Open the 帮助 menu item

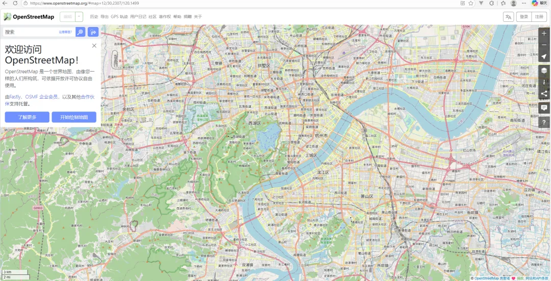click(177, 16)
